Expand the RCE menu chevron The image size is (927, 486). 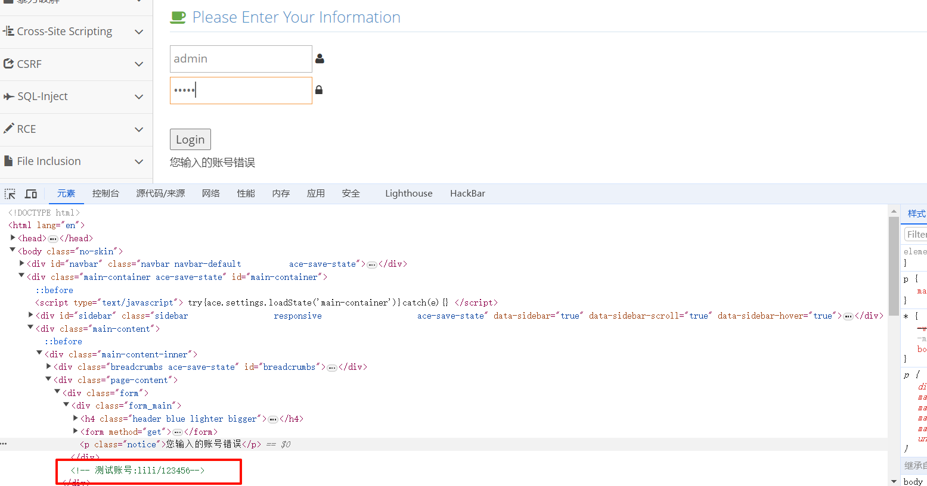[139, 129]
